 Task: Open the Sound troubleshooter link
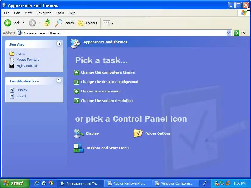point(21,96)
